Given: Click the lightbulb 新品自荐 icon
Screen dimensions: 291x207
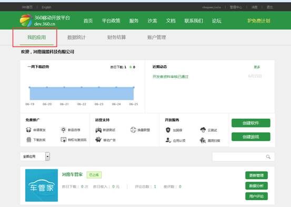Looking at the screenshot, I should (63, 130).
